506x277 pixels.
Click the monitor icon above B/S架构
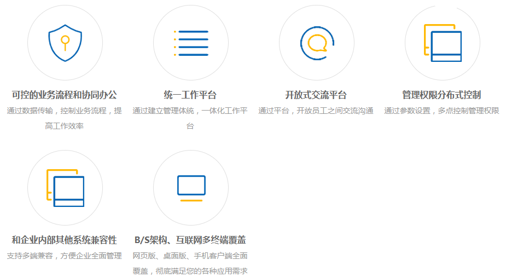click(x=190, y=188)
